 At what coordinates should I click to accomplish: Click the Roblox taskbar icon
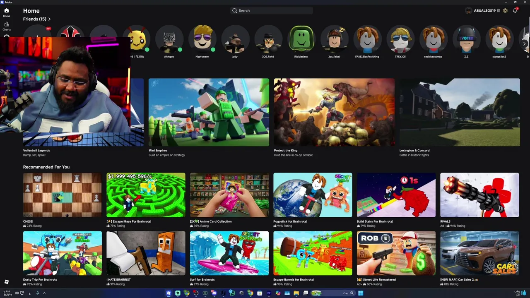point(169,293)
